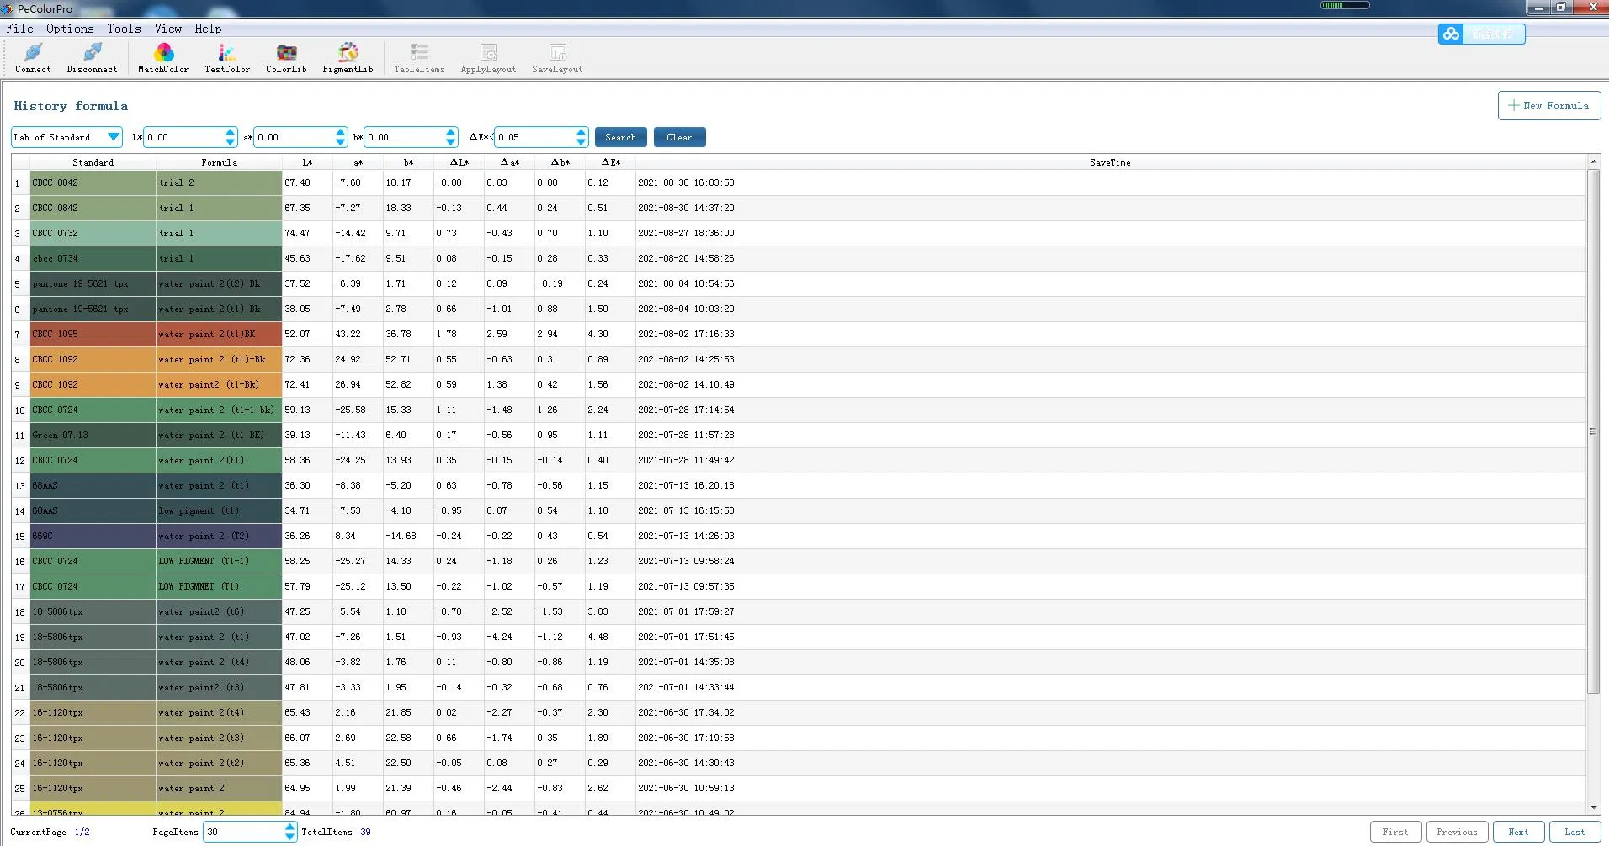The width and height of the screenshot is (1609, 846).
Task: Open the Options menu
Action: (x=70, y=29)
